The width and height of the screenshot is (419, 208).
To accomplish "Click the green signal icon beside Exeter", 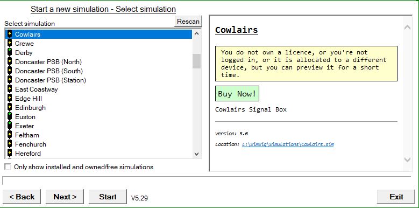I will (10, 126).
